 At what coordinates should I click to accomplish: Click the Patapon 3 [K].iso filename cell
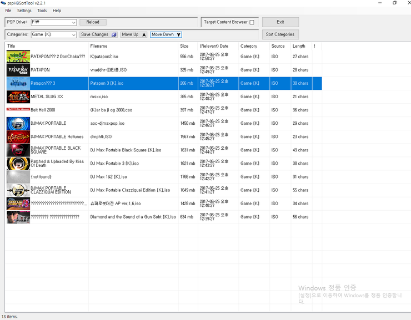tap(133, 83)
